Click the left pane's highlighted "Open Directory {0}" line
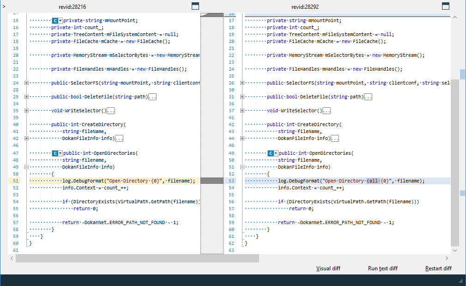Screen dimensions: 466x286 click(115, 181)
